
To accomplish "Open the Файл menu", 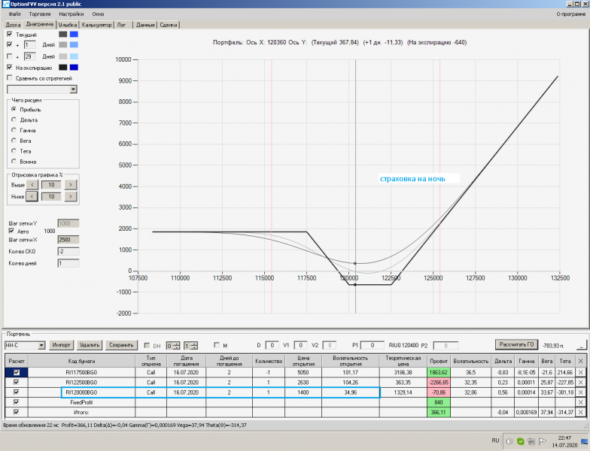I will click(x=15, y=14).
